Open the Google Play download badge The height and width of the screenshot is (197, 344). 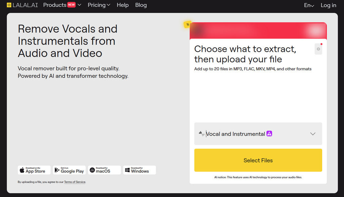[x=69, y=170]
